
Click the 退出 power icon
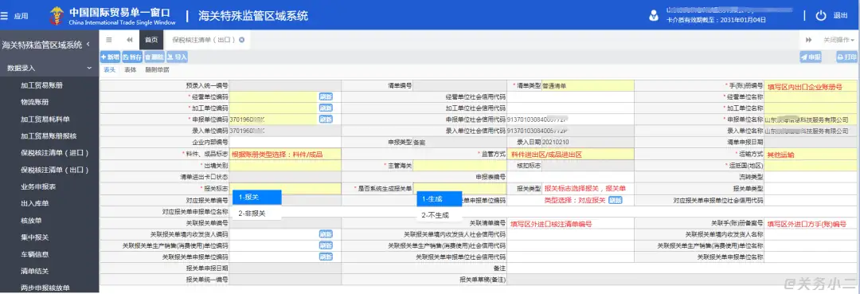[821, 15]
